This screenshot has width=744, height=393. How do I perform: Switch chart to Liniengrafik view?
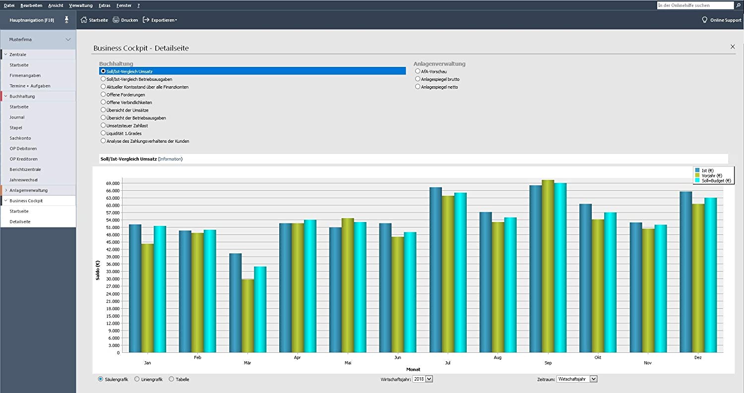(137, 379)
